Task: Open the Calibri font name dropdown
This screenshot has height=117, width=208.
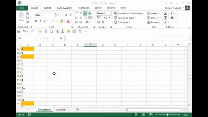Action: tap(54, 15)
